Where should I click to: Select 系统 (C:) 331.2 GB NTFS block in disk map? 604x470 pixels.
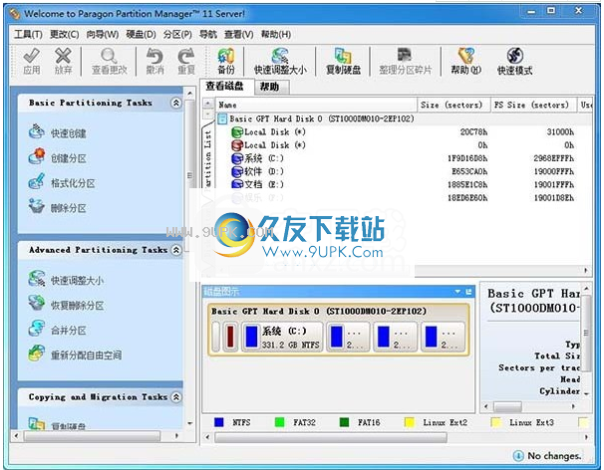click(x=282, y=338)
